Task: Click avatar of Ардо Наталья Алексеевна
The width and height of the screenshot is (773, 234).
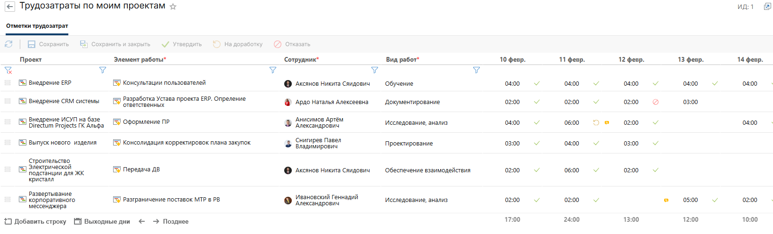Action: 288,102
